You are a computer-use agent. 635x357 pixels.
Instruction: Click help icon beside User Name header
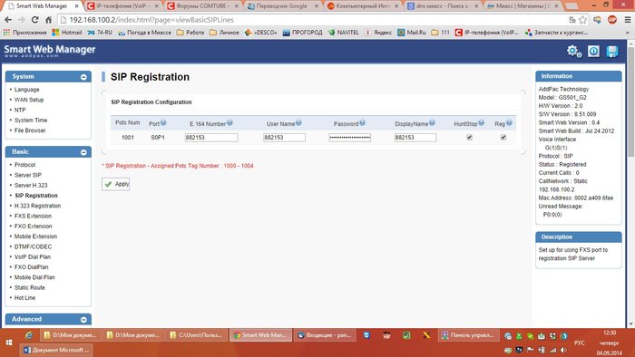coord(298,123)
